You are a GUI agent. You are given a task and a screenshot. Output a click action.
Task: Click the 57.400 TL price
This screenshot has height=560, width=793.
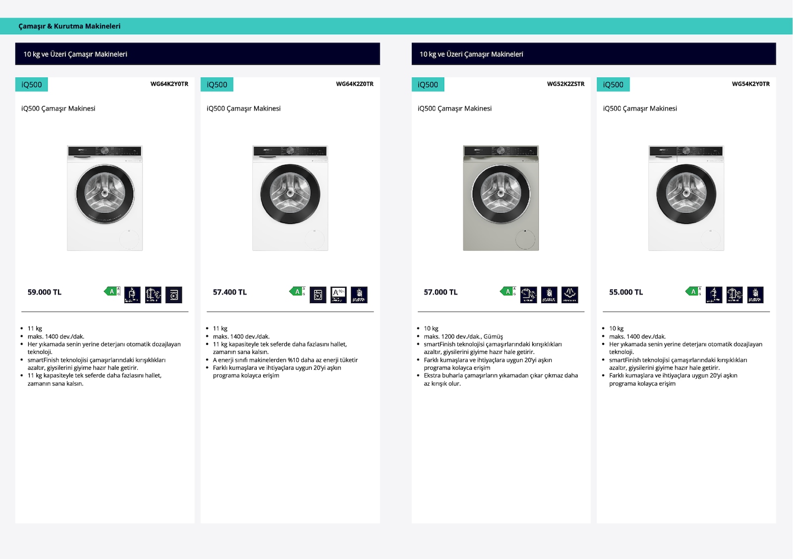point(230,292)
